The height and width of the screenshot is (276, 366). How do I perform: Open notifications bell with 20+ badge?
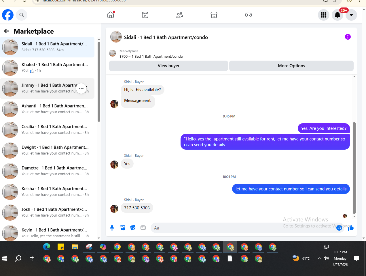[x=337, y=15]
